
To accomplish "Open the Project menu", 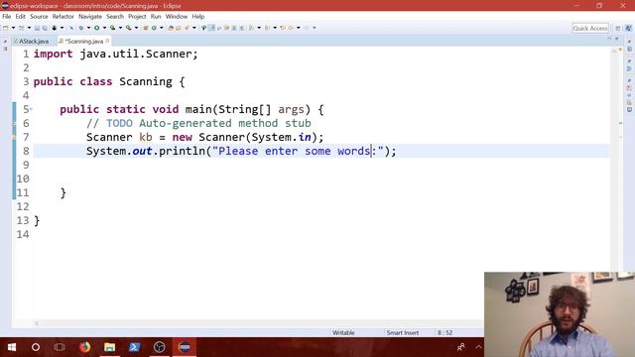I will coord(137,17).
